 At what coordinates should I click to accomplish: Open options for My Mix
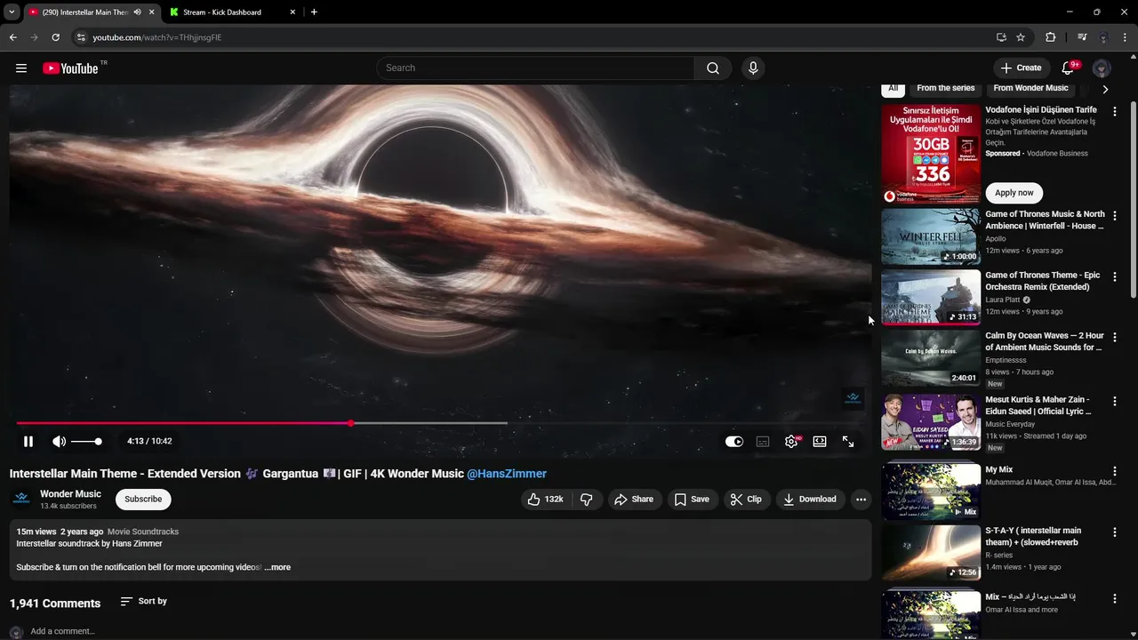click(1115, 472)
